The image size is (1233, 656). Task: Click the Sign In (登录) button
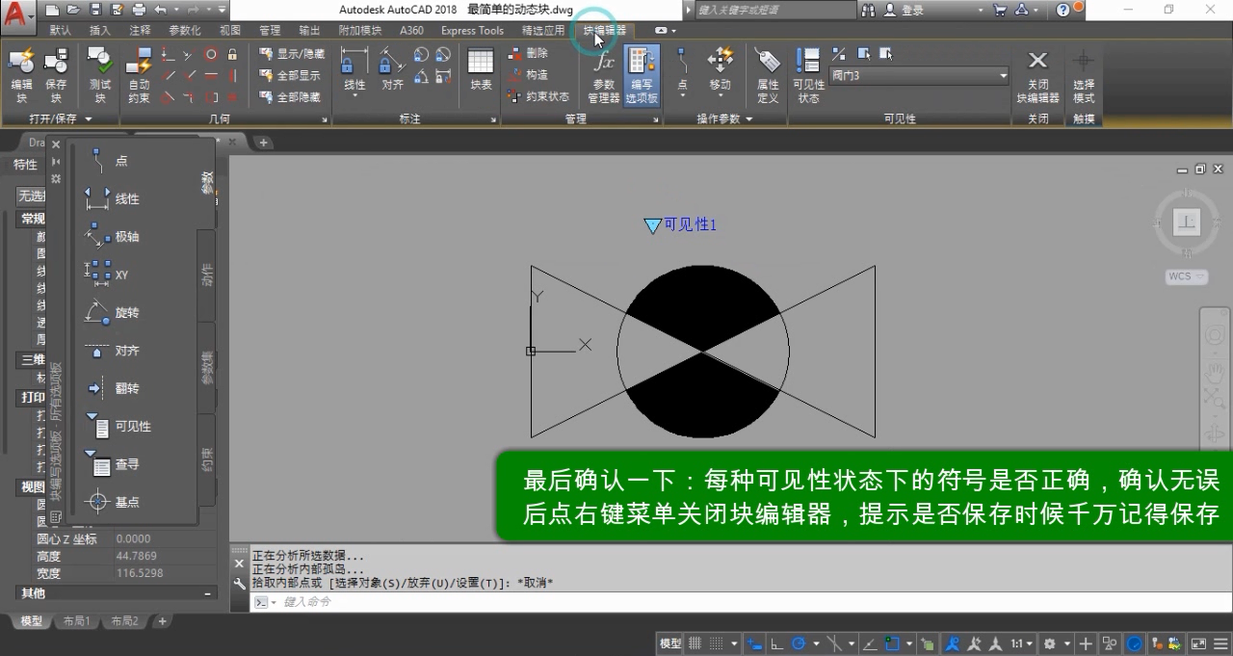click(x=904, y=10)
